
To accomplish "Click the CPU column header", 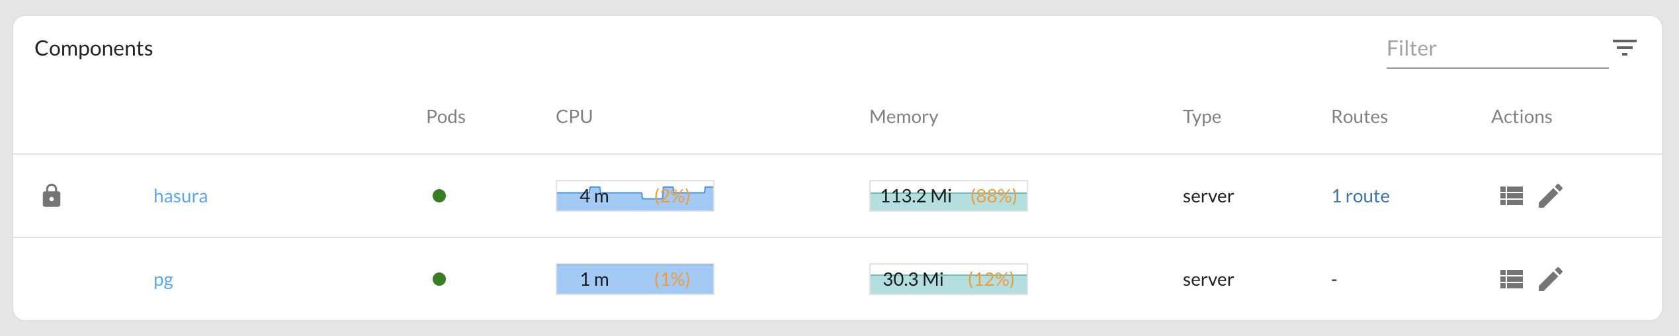I will click(x=574, y=116).
